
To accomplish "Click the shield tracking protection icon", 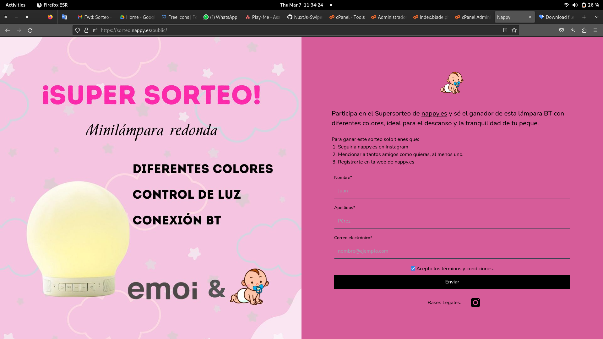I will click(77, 30).
